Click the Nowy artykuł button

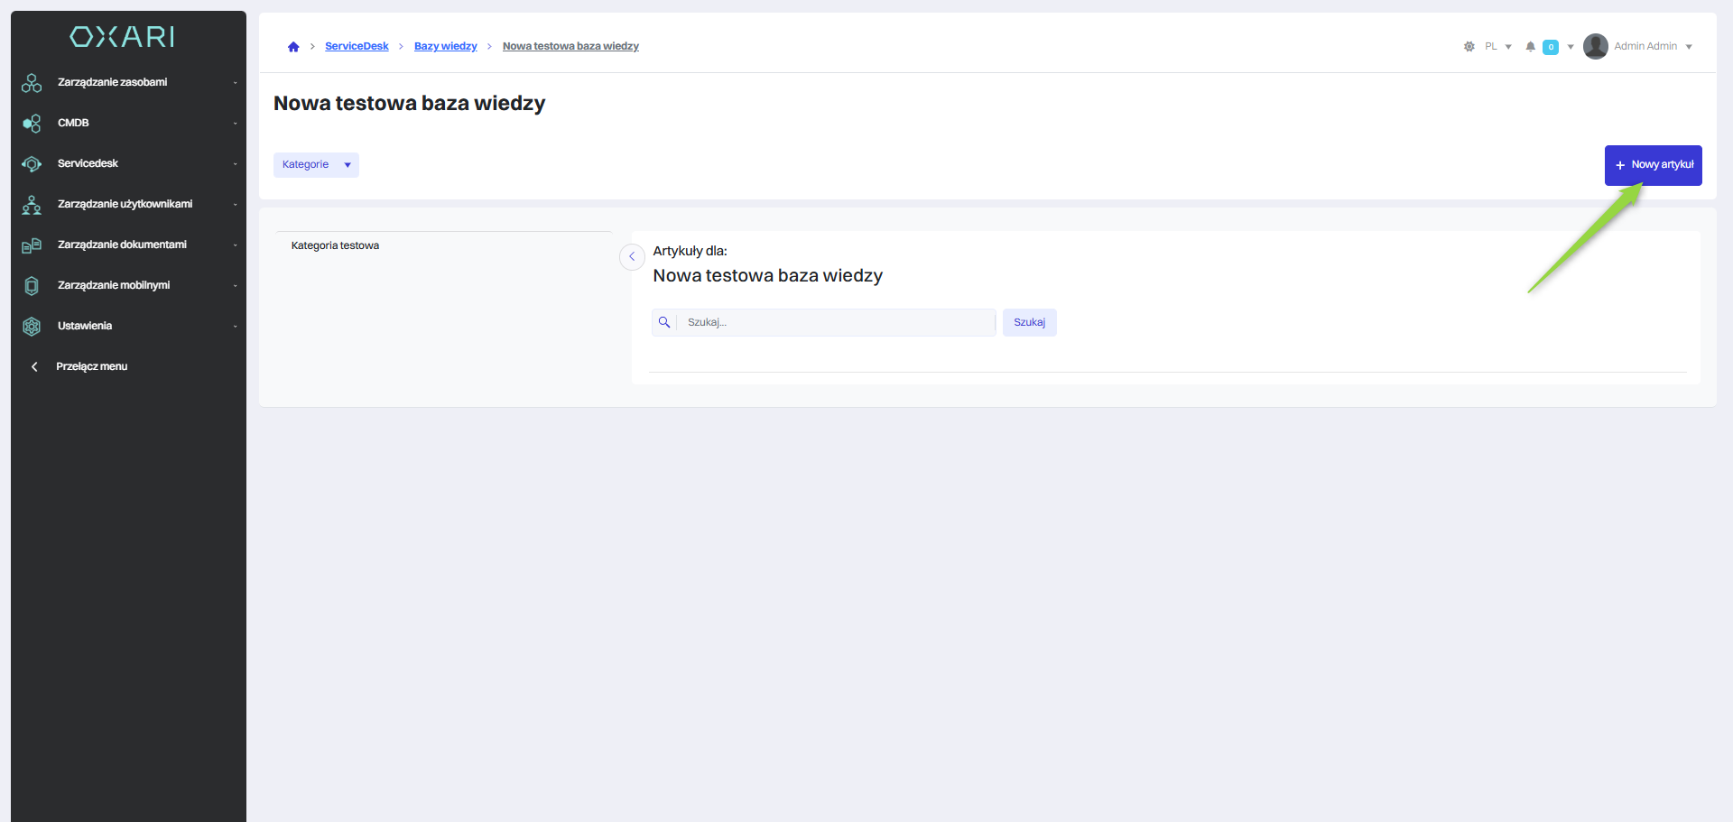1653,165
